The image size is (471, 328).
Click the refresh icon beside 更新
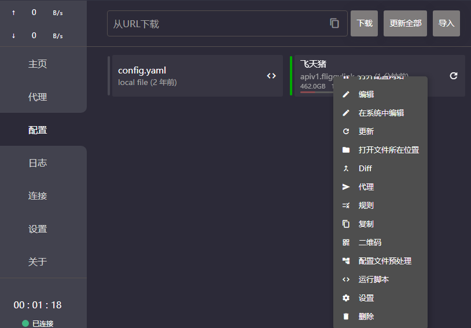pos(346,131)
